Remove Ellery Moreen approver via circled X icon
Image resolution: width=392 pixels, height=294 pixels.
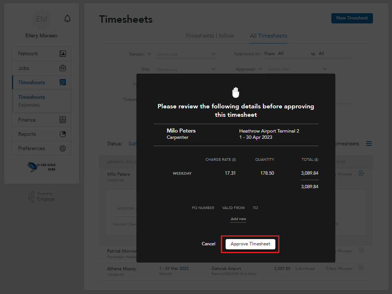(361, 173)
